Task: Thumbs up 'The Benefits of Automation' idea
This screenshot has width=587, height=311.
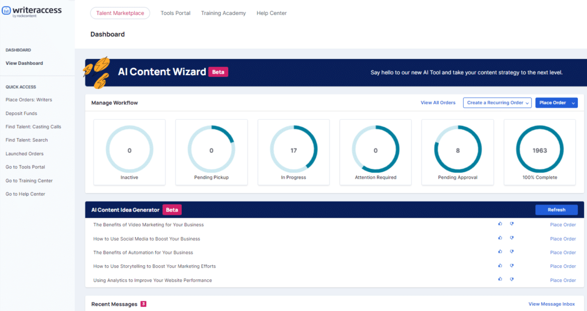Action: tap(500, 251)
